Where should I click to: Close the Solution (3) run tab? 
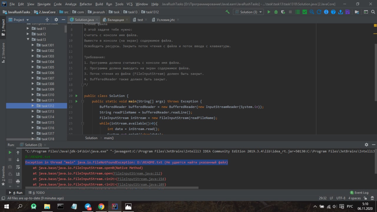pyautogui.click(x=45, y=145)
